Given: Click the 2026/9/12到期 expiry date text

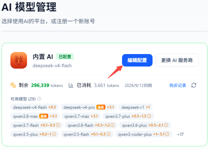Looking at the screenshot, I should click(x=138, y=86).
